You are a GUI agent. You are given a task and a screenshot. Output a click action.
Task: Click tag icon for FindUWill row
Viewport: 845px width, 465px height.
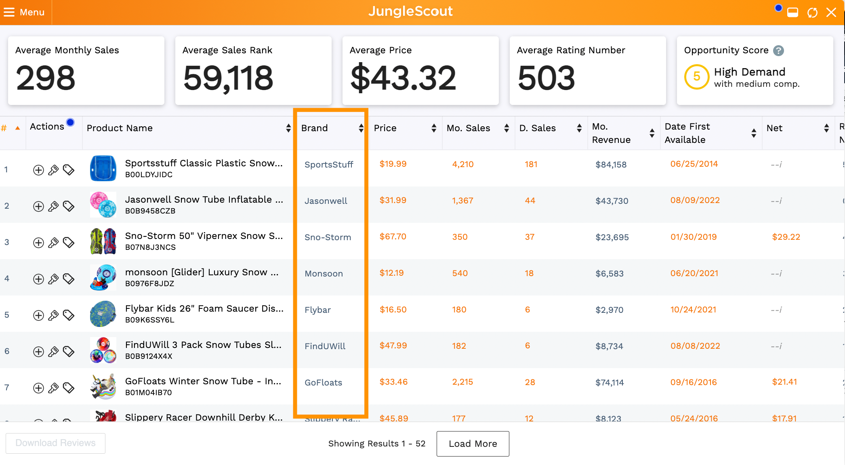click(x=69, y=352)
